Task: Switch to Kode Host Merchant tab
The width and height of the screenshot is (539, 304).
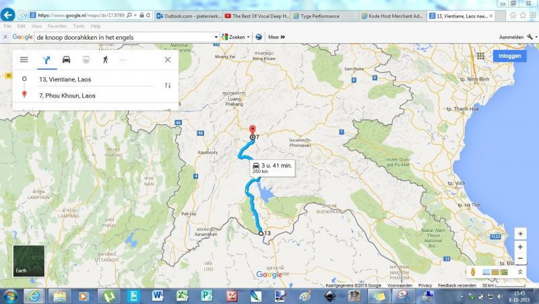Action: point(393,15)
